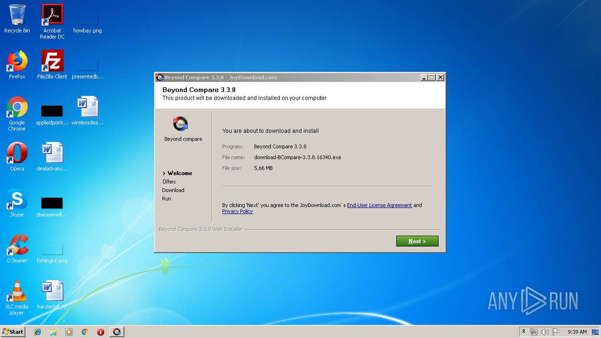The width and height of the screenshot is (601, 338).
Task: Open the Start menu
Action: tap(13, 332)
